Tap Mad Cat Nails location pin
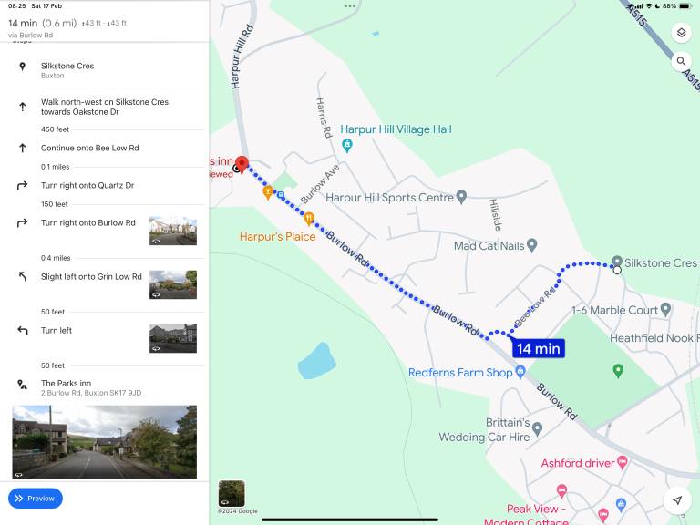This screenshot has width=700, height=525. click(x=531, y=245)
